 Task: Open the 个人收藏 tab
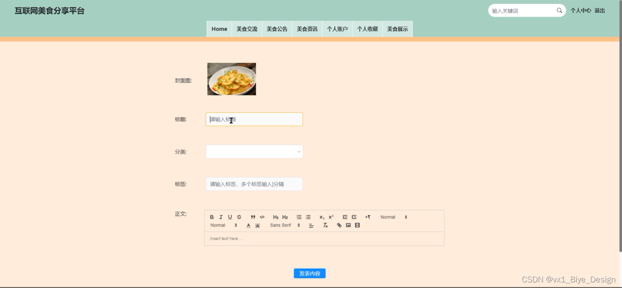click(x=368, y=29)
